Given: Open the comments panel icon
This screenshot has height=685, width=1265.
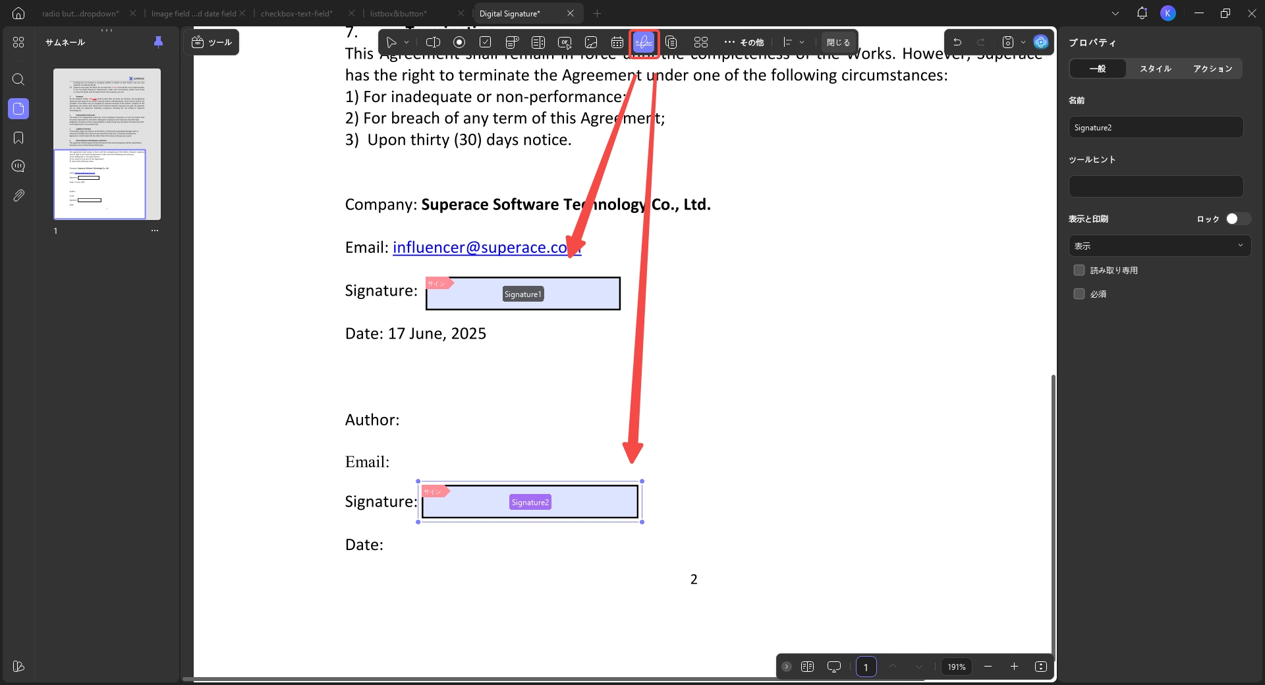Looking at the screenshot, I should click(x=18, y=166).
